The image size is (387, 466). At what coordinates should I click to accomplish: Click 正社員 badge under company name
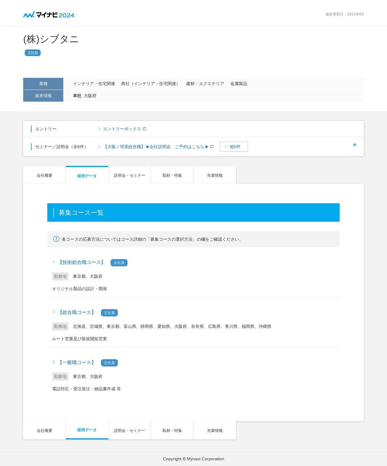tap(33, 53)
